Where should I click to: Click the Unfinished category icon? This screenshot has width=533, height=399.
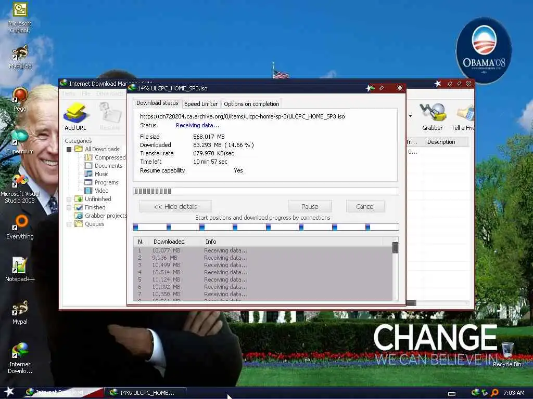click(79, 199)
